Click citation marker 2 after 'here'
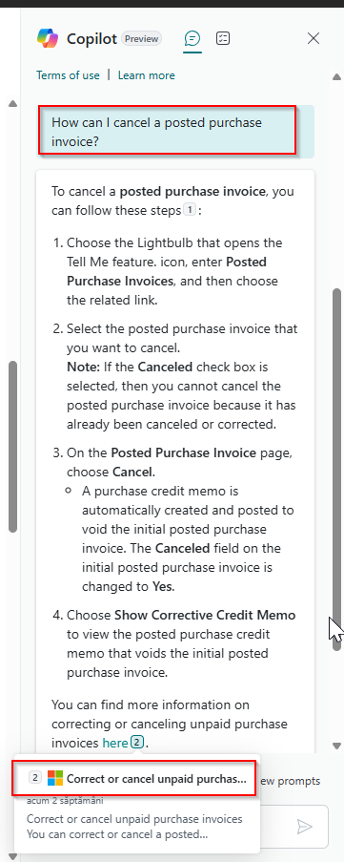 (137, 743)
